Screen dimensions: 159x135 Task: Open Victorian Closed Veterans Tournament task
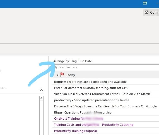(106, 94)
